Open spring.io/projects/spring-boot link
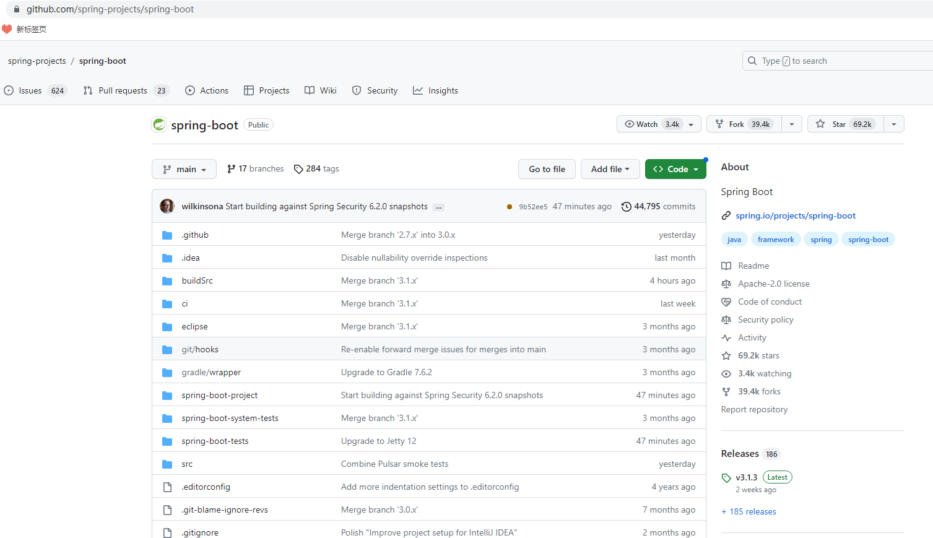Image resolution: width=933 pixels, height=538 pixels. click(x=796, y=216)
